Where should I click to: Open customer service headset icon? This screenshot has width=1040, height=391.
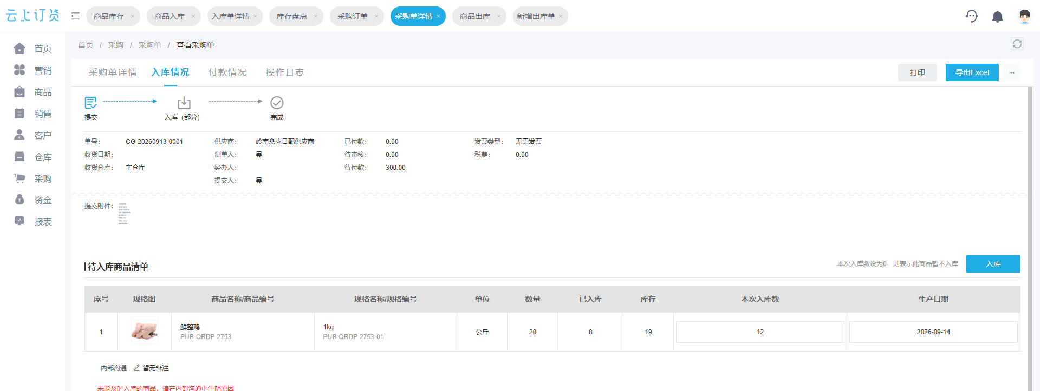coord(972,16)
